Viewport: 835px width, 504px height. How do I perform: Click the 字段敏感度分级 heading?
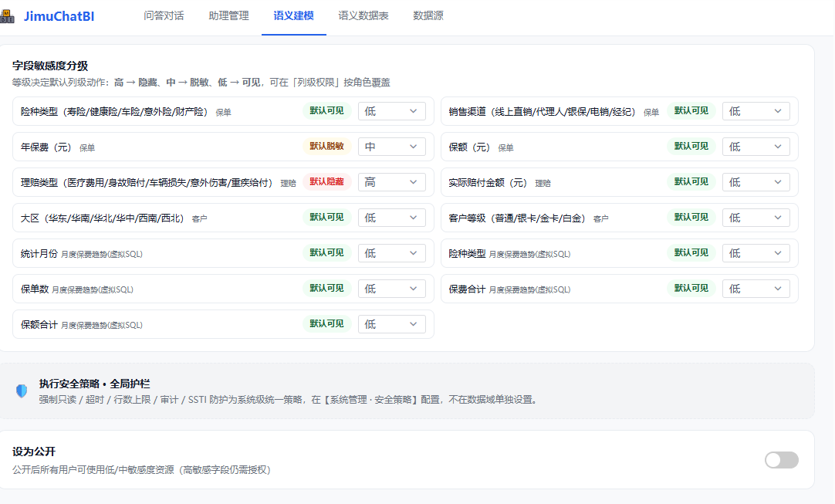click(x=50, y=66)
